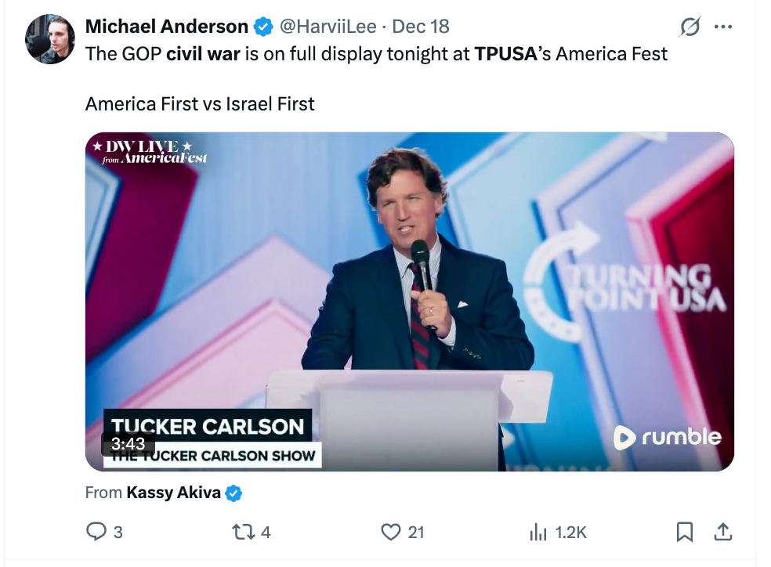Bookmark this post
This screenshot has height=567, width=771.
tap(684, 533)
